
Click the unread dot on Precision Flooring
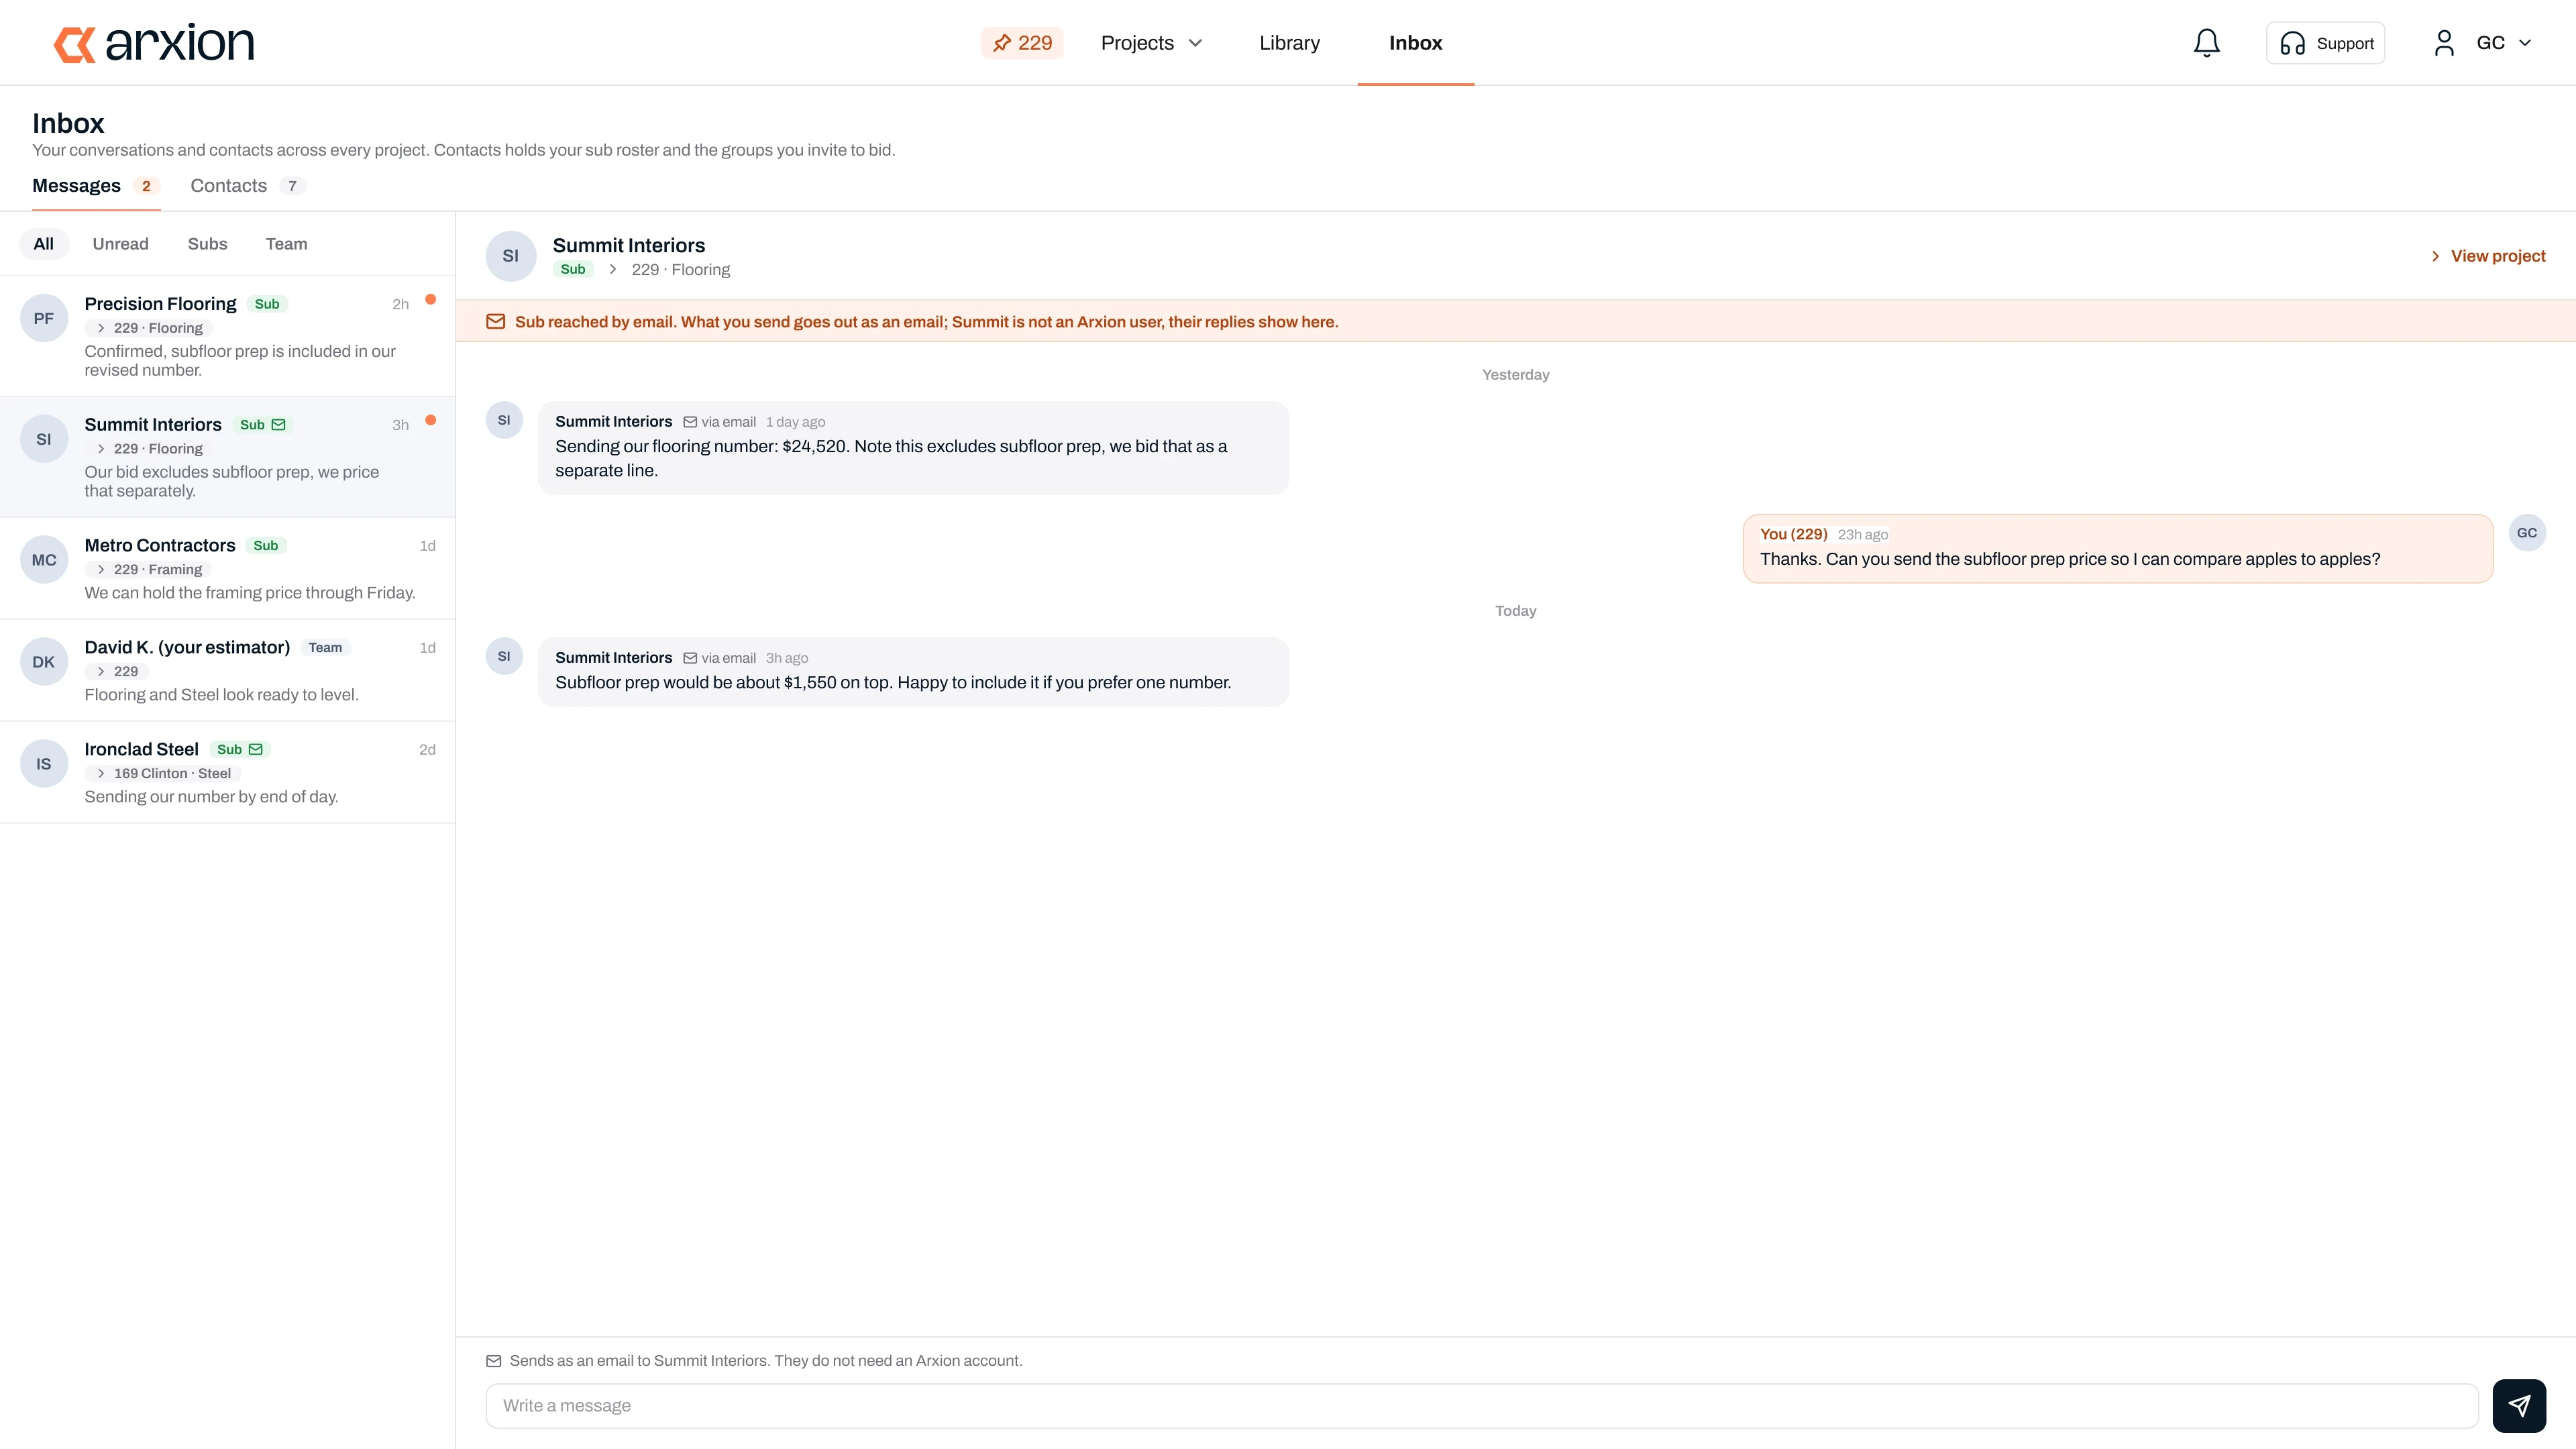coord(430,299)
